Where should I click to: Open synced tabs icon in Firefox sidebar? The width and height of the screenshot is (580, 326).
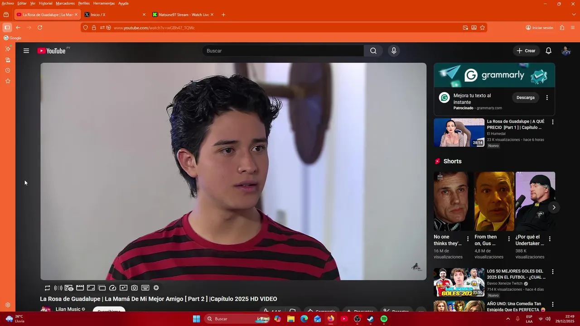coord(8,60)
